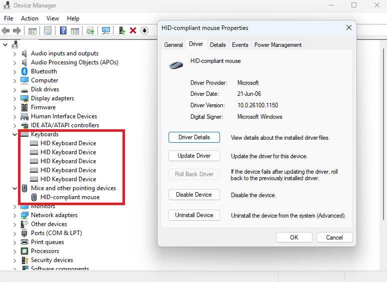
Task: Click the Print queues printer icon
Action: click(x=24, y=242)
